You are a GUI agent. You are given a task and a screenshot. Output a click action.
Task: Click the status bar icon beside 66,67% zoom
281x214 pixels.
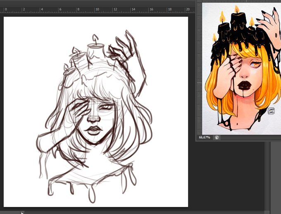pyautogui.click(x=217, y=137)
